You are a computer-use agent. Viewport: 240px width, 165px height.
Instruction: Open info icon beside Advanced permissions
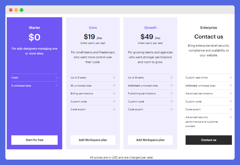pos(231,94)
